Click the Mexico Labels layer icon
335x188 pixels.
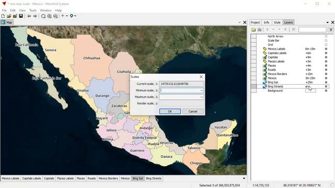[265, 49]
